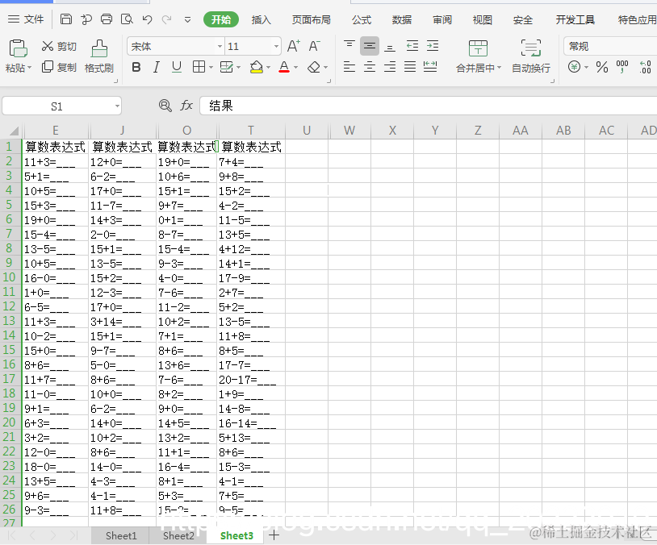Screen dimensions: 657x545
Task: Toggle center horizontal alignment
Action: pos(370,67)
